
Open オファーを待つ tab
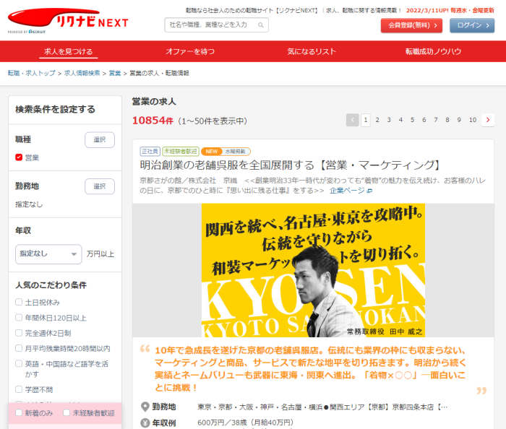click(190, 51)
